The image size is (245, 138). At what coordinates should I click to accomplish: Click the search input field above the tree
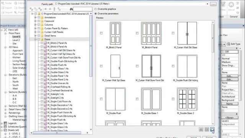[83, 9]
